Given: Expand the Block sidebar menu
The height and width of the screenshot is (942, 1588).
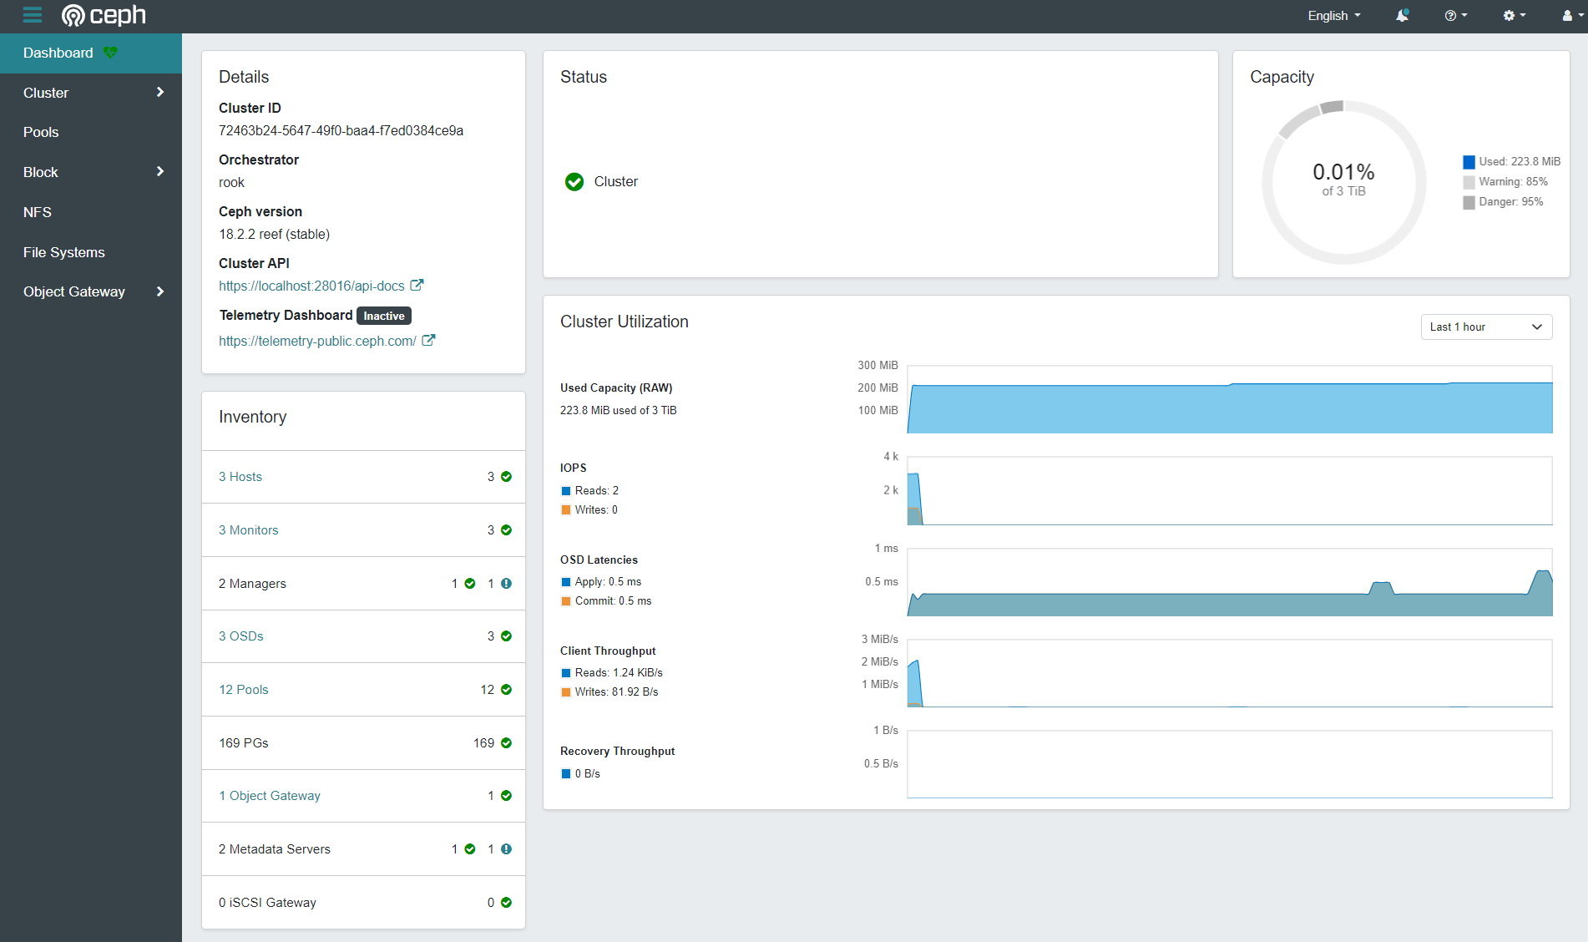Looking at the screenshot, I should 91,172.
